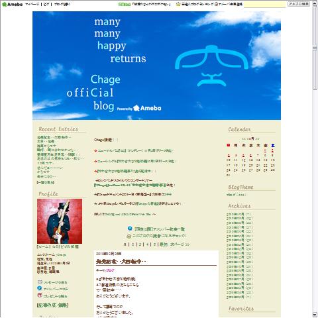Image resolution: width=318 pixels, height=318 pixels.
Task: Click the envelope icon to send a message
Action: [40, 282]
